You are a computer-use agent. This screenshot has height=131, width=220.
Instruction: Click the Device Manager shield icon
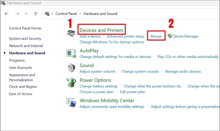170,36
